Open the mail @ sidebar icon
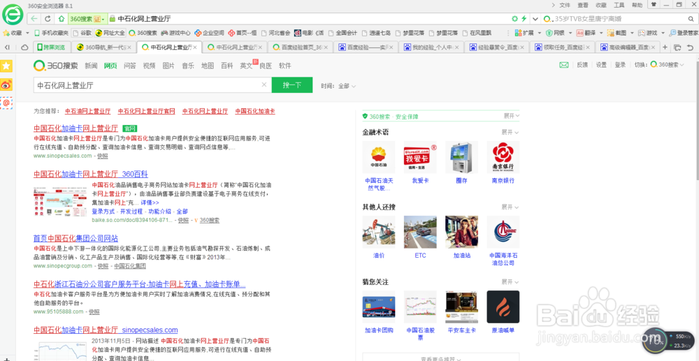This screenshot has height=361, width=699. click(6, 103)
